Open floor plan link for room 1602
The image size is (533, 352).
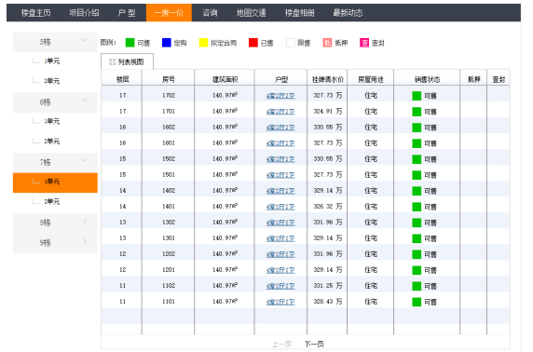(x=280, y=128)
